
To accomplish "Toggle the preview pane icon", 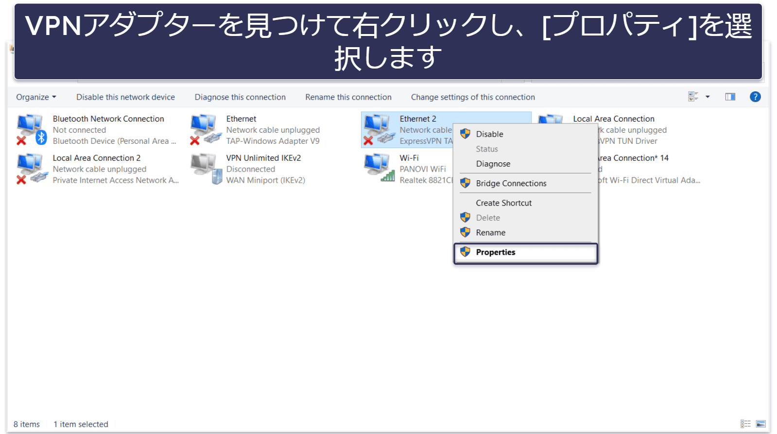I will (730, 97).
